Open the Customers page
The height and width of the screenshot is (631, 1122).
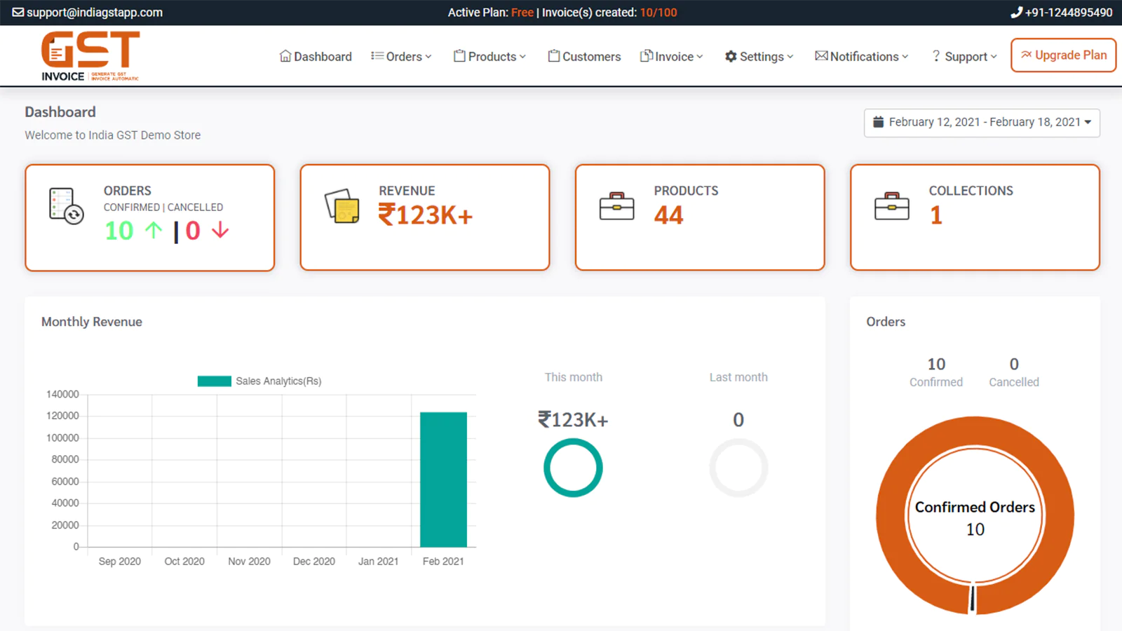584,57
